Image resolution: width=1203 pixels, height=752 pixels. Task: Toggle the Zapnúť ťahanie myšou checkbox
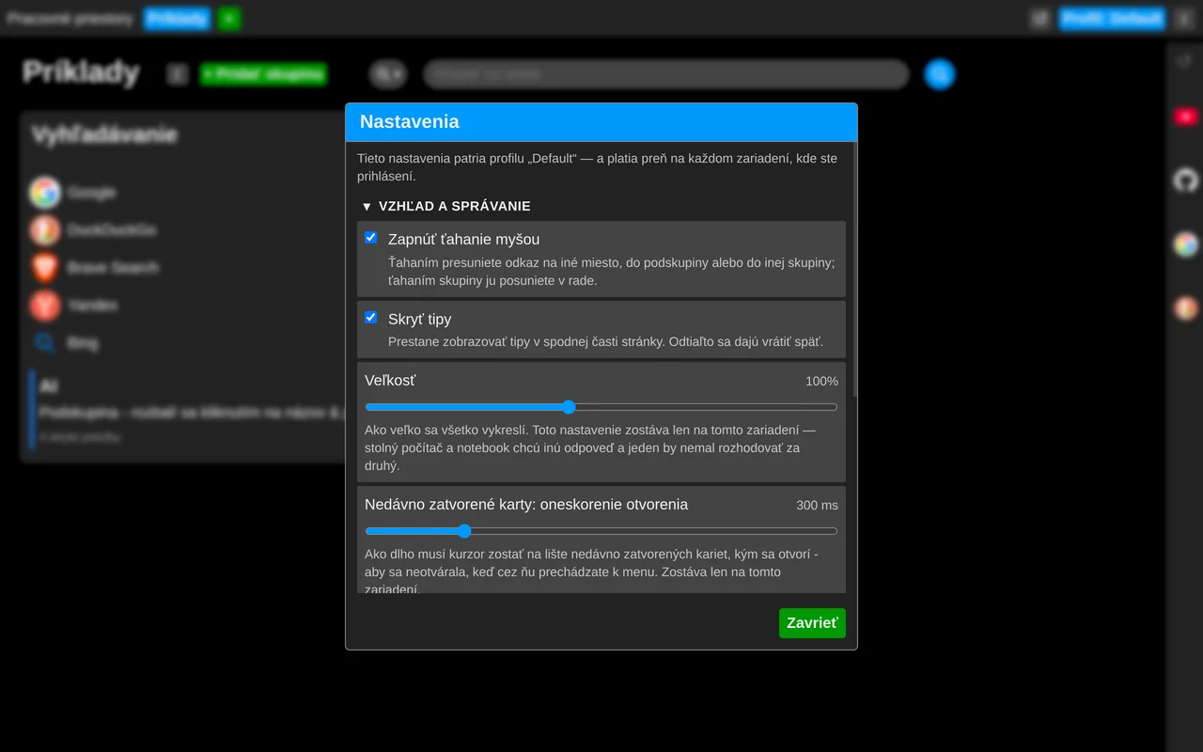click(x=370, y=238)
